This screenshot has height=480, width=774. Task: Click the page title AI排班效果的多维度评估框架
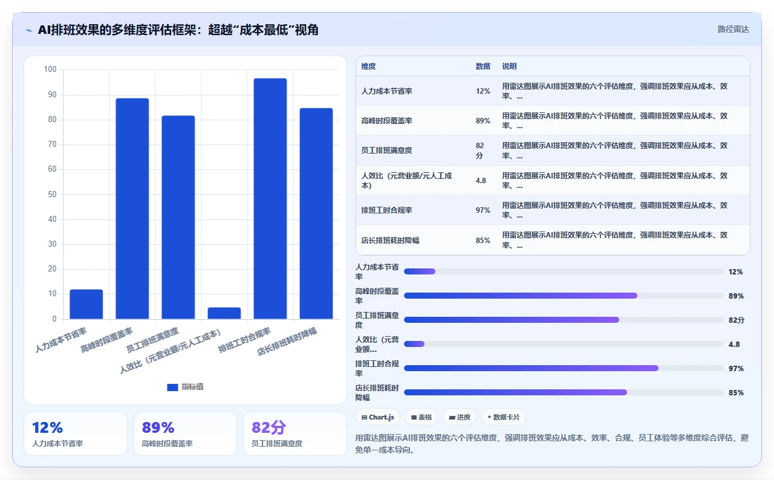coord(178,30)
